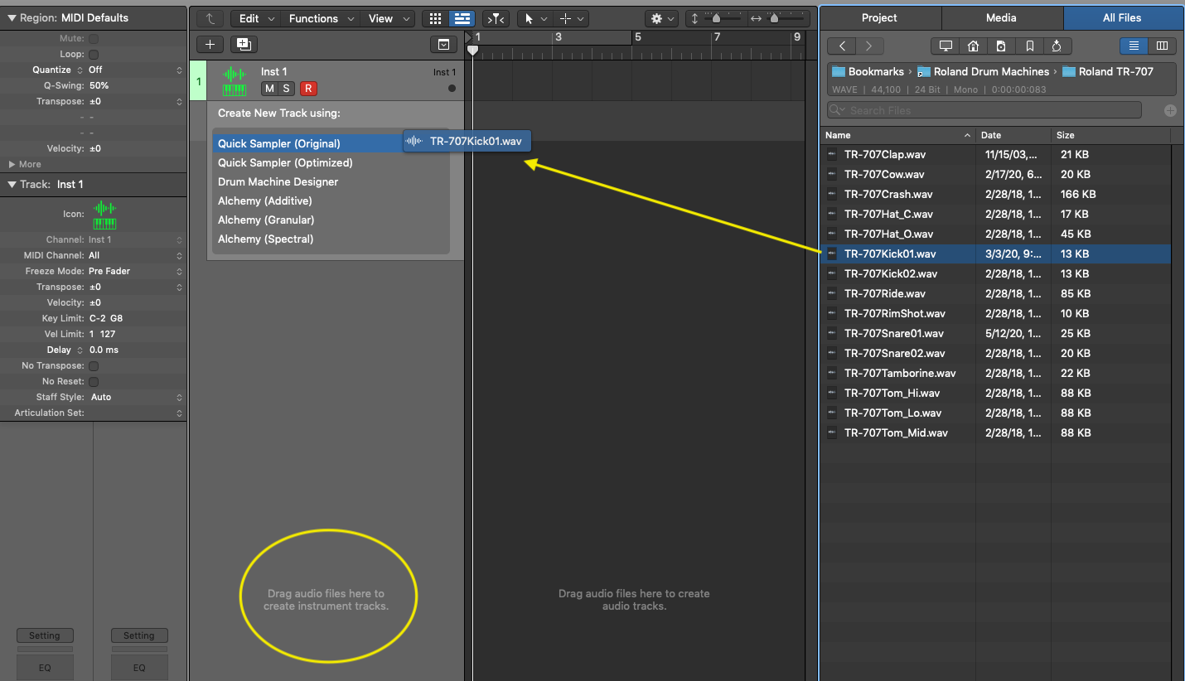Switch to grid tile view button
Screen dimensions: 1185x681
tap(435, 18)
